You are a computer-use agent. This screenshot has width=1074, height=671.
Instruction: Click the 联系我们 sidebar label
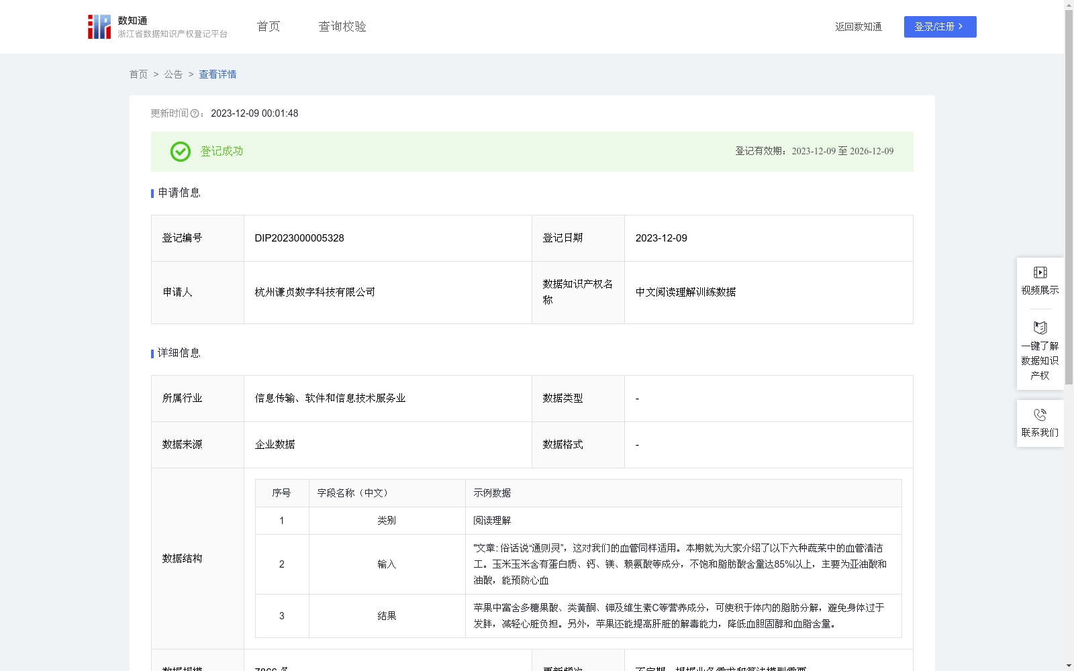point(1040,432)
